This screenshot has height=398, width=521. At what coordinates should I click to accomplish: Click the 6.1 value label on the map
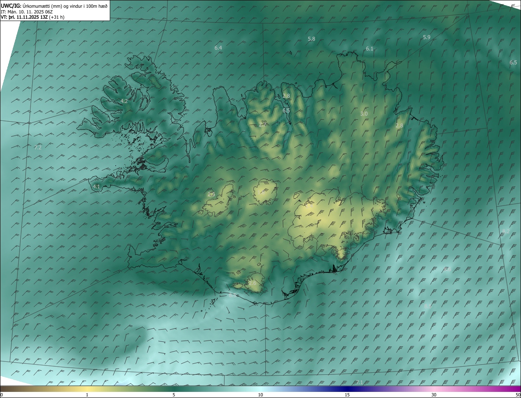coord(370,48)
